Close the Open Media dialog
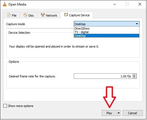 [x=140, y=4]
